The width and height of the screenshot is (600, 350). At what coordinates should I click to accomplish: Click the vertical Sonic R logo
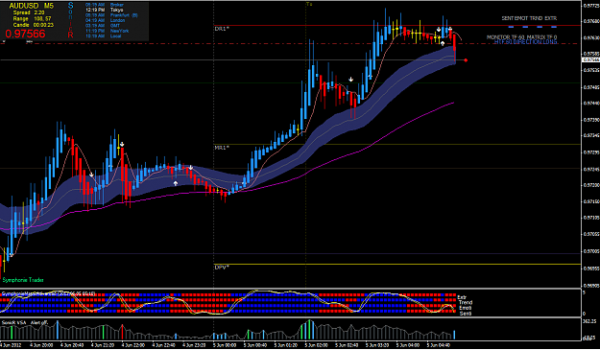tap(70, 20)
